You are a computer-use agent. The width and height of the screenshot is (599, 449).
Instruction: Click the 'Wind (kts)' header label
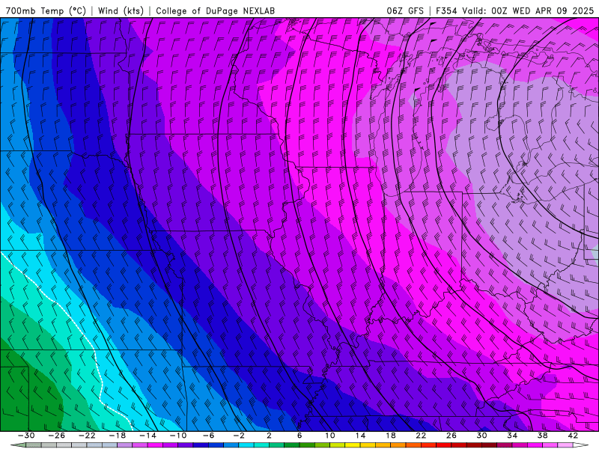[121, 10]
